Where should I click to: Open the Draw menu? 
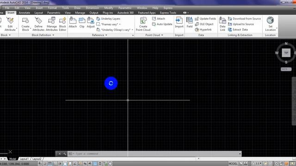tap(77, 8)
